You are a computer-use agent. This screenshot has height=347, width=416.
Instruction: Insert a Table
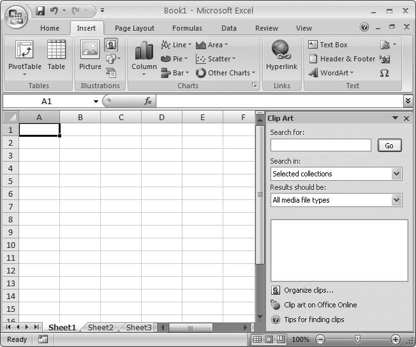tap(56, 55)
